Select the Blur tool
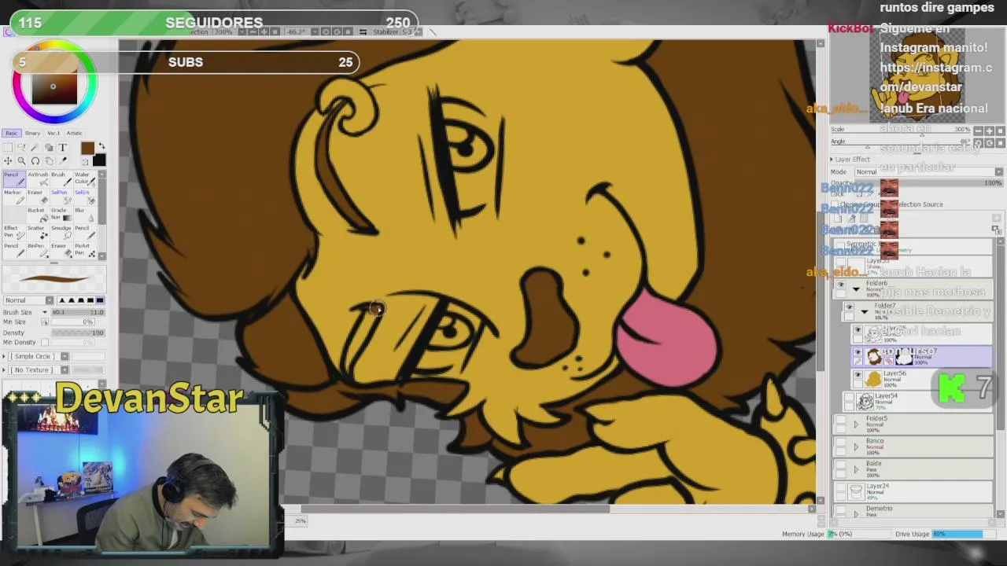The image size is (1007, 566). pyautogui.click(x=85, y=215)
